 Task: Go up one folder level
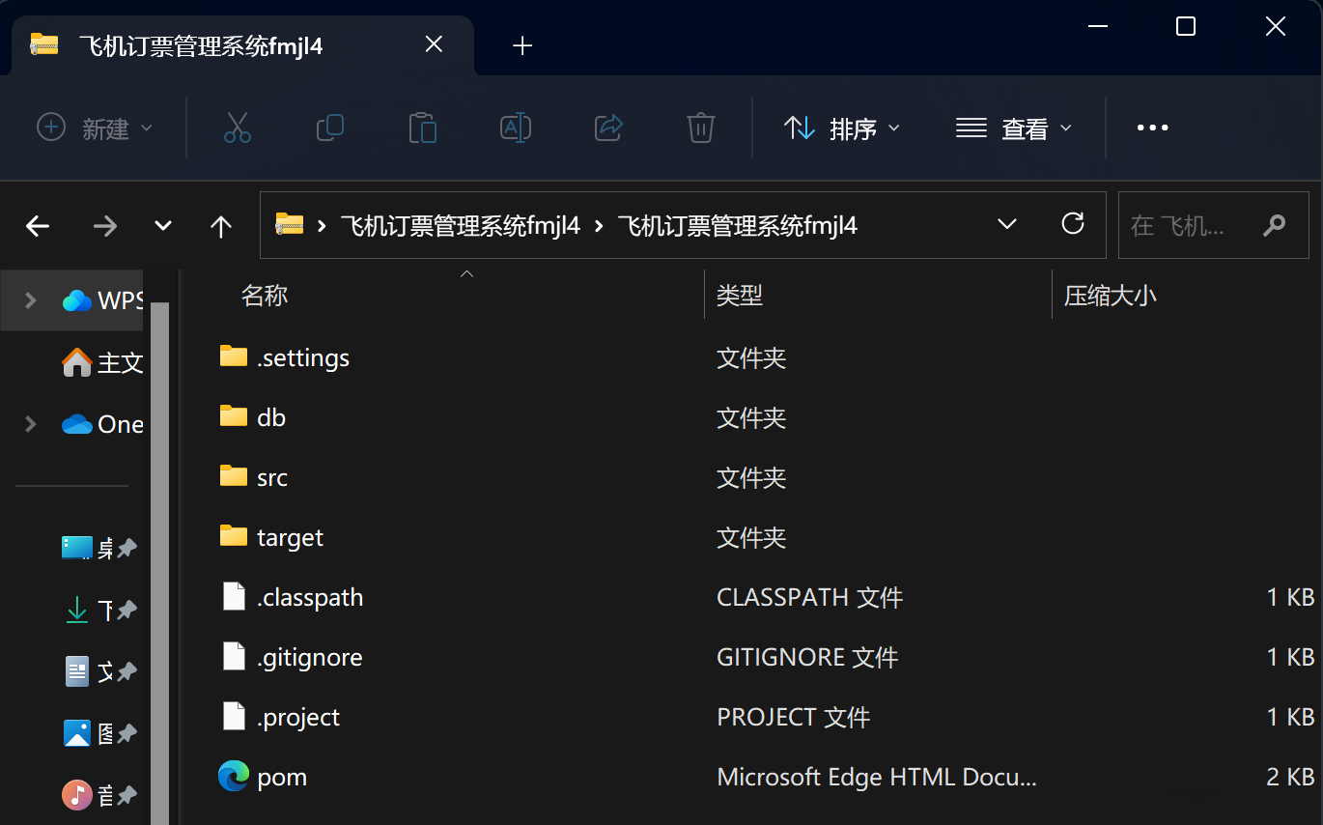coord(221,226)
